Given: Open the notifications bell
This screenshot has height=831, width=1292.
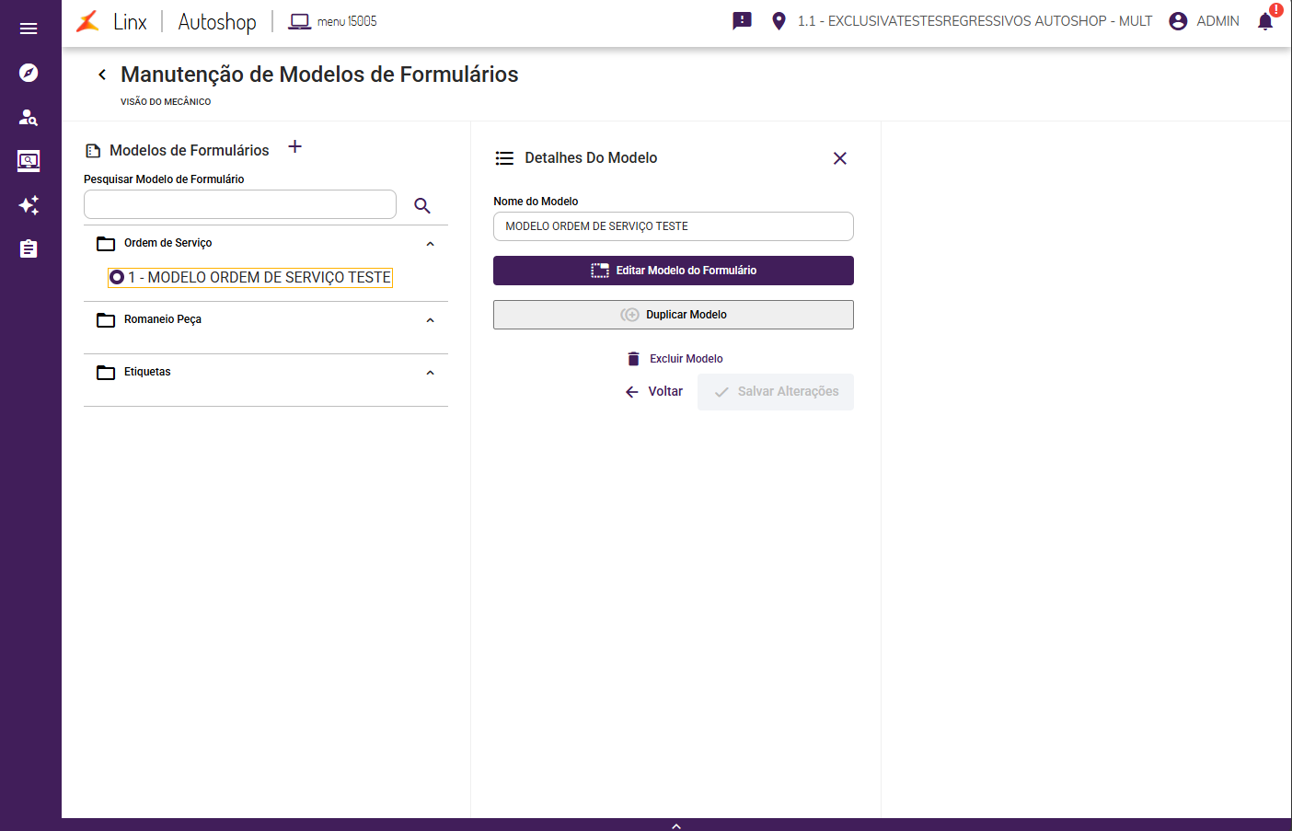Looking at the screenshot, I should pyautogui.click(x=1265, y=21).
